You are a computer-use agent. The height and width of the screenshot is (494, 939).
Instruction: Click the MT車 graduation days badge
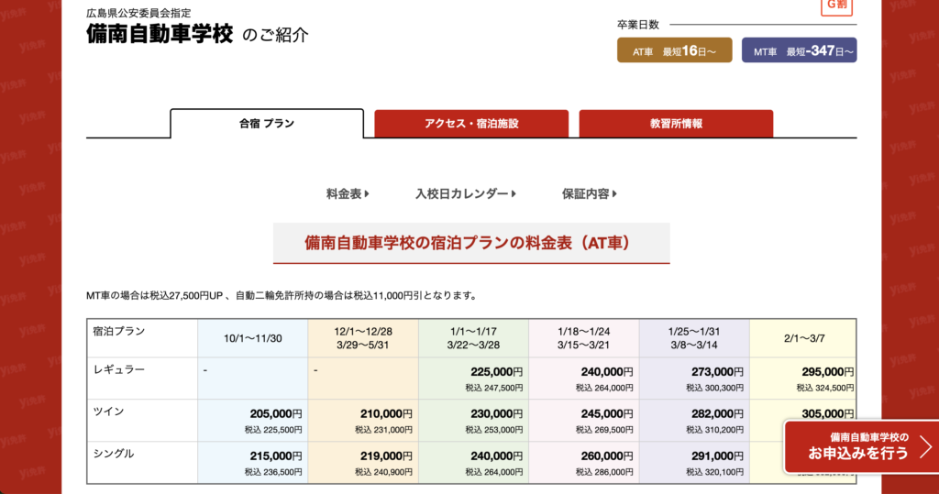pyautogui.click(x=799, y=51)
